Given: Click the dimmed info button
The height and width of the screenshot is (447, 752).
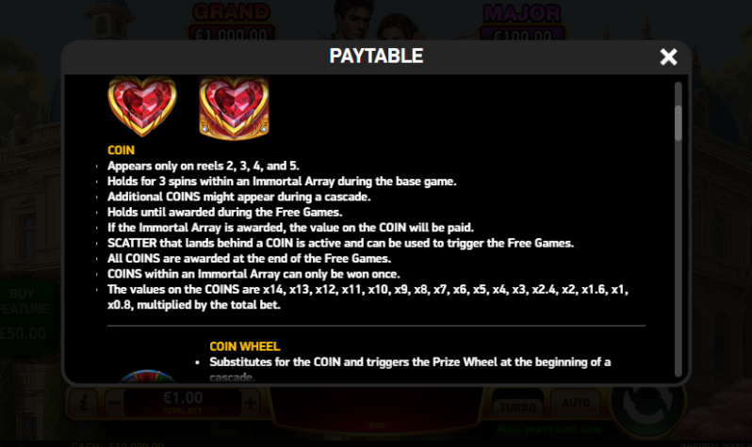Looking at the screenshot, I should point(83,403).
